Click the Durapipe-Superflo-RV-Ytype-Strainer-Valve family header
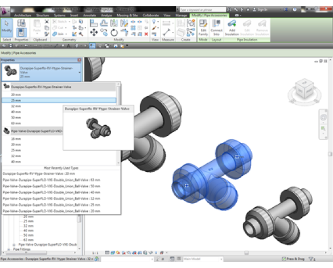The image size is (333, 268). click(59, 87)
